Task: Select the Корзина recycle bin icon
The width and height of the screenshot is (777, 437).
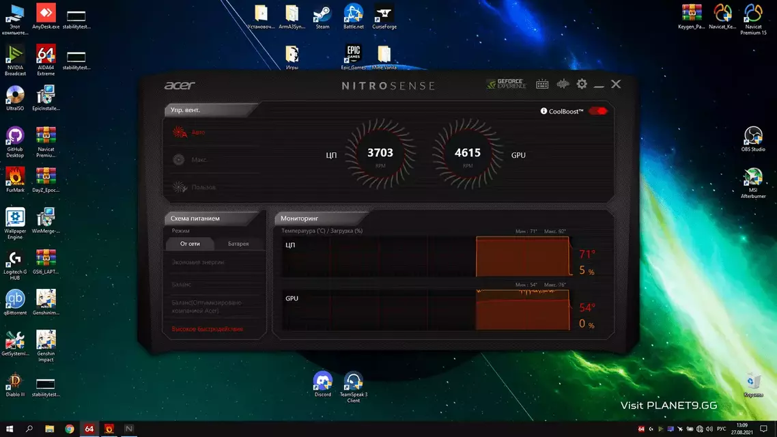Action: pyautogui.click(x=753, y=385)
